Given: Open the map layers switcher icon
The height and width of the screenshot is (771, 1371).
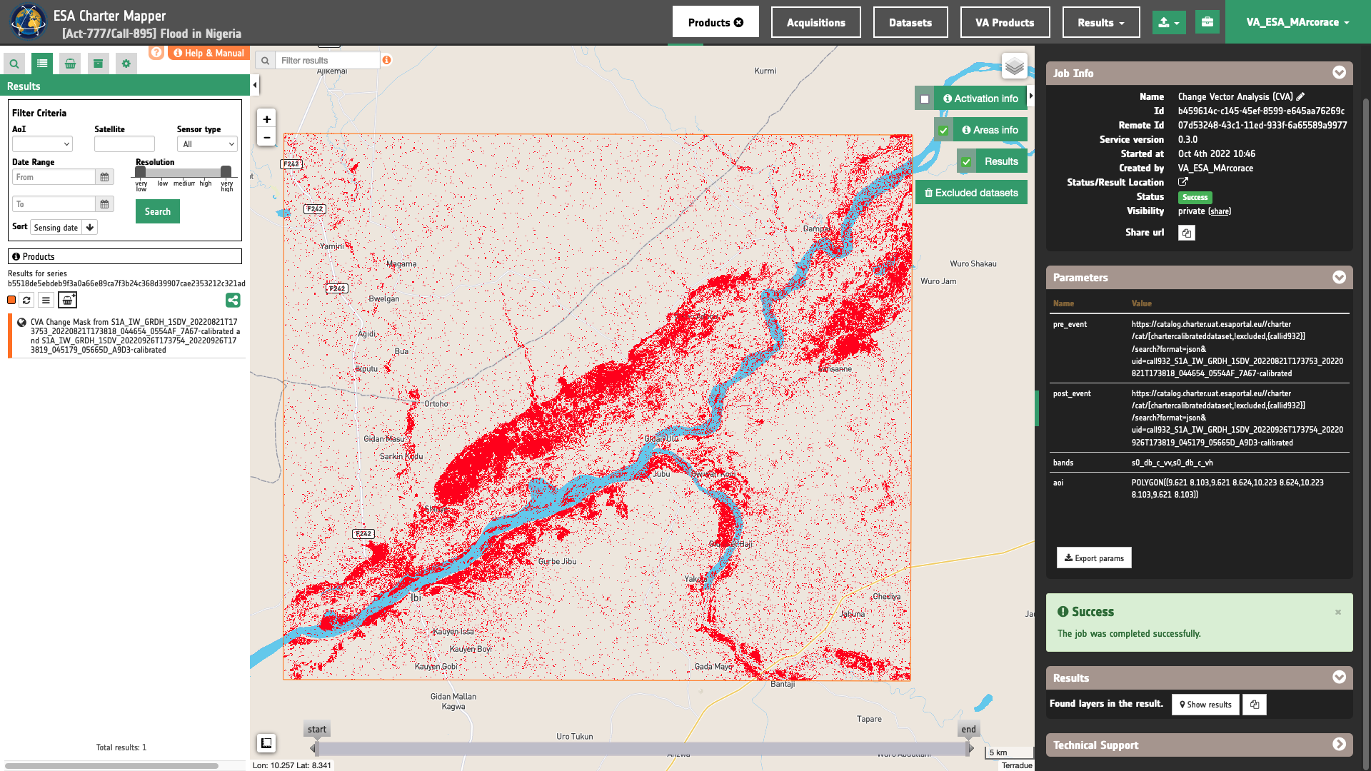Looking at the screenshot, I should pyautogui.click(x=1015, y=66).
